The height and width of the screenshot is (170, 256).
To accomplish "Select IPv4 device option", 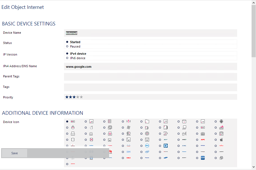I will pos(67,54).
